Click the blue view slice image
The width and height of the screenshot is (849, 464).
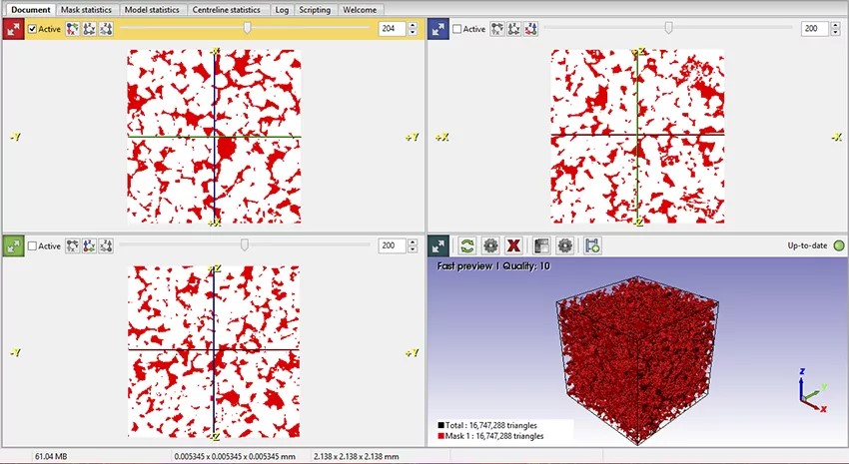pyautogui.click(x=638, y=137)
